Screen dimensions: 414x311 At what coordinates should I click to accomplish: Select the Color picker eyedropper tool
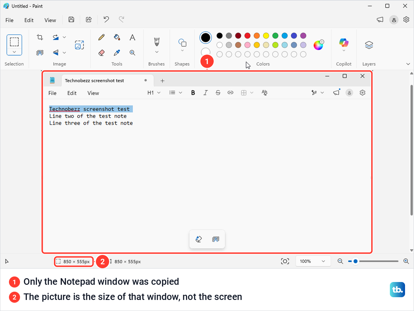117,52
